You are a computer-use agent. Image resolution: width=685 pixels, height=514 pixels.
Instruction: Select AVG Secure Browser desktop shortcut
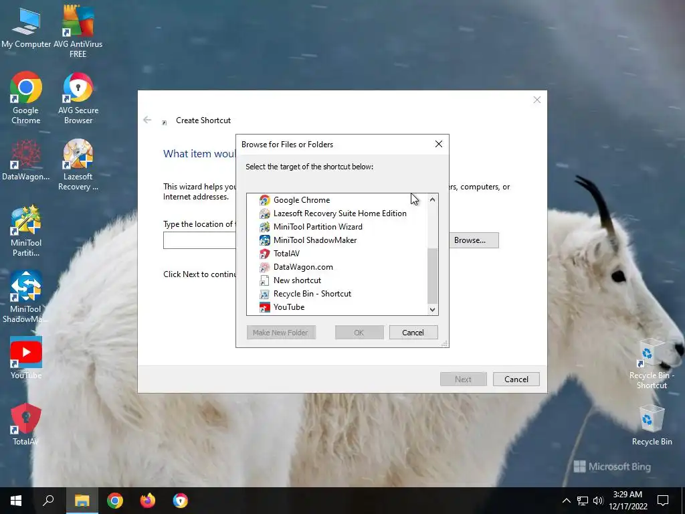(x=78, y=98)
